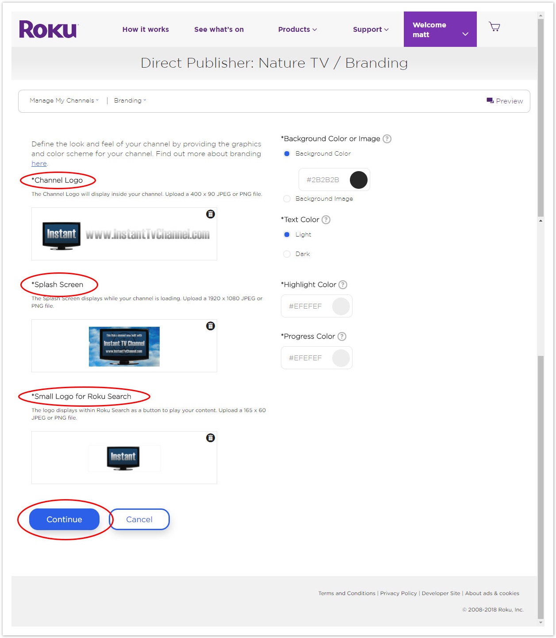Image resolution: width=556 pixels, height=638 pixels.
Task: Open help for Background Color or Image
Action: (x=387, y=139)
